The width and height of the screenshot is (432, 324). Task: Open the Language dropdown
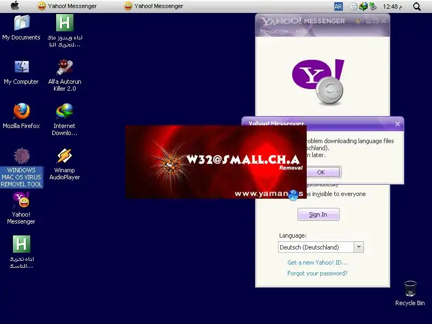pos(359,247)
